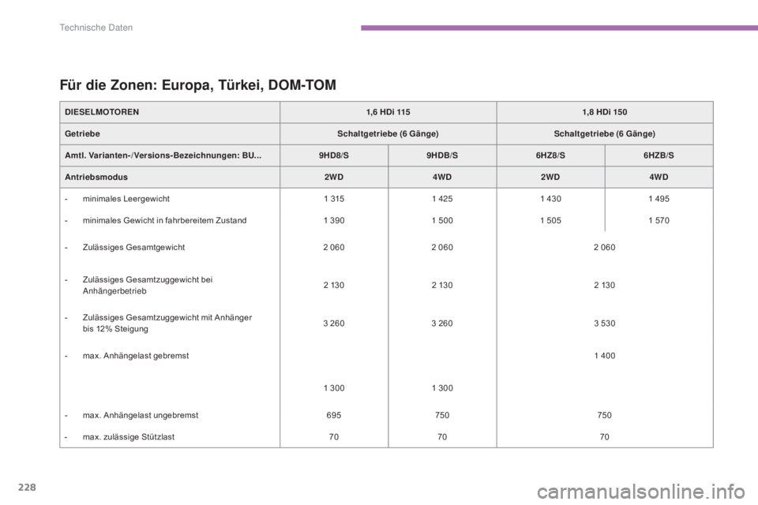
Task: Click 'max. Anhängelast ungebremst' row label
Action: [141, 415]
